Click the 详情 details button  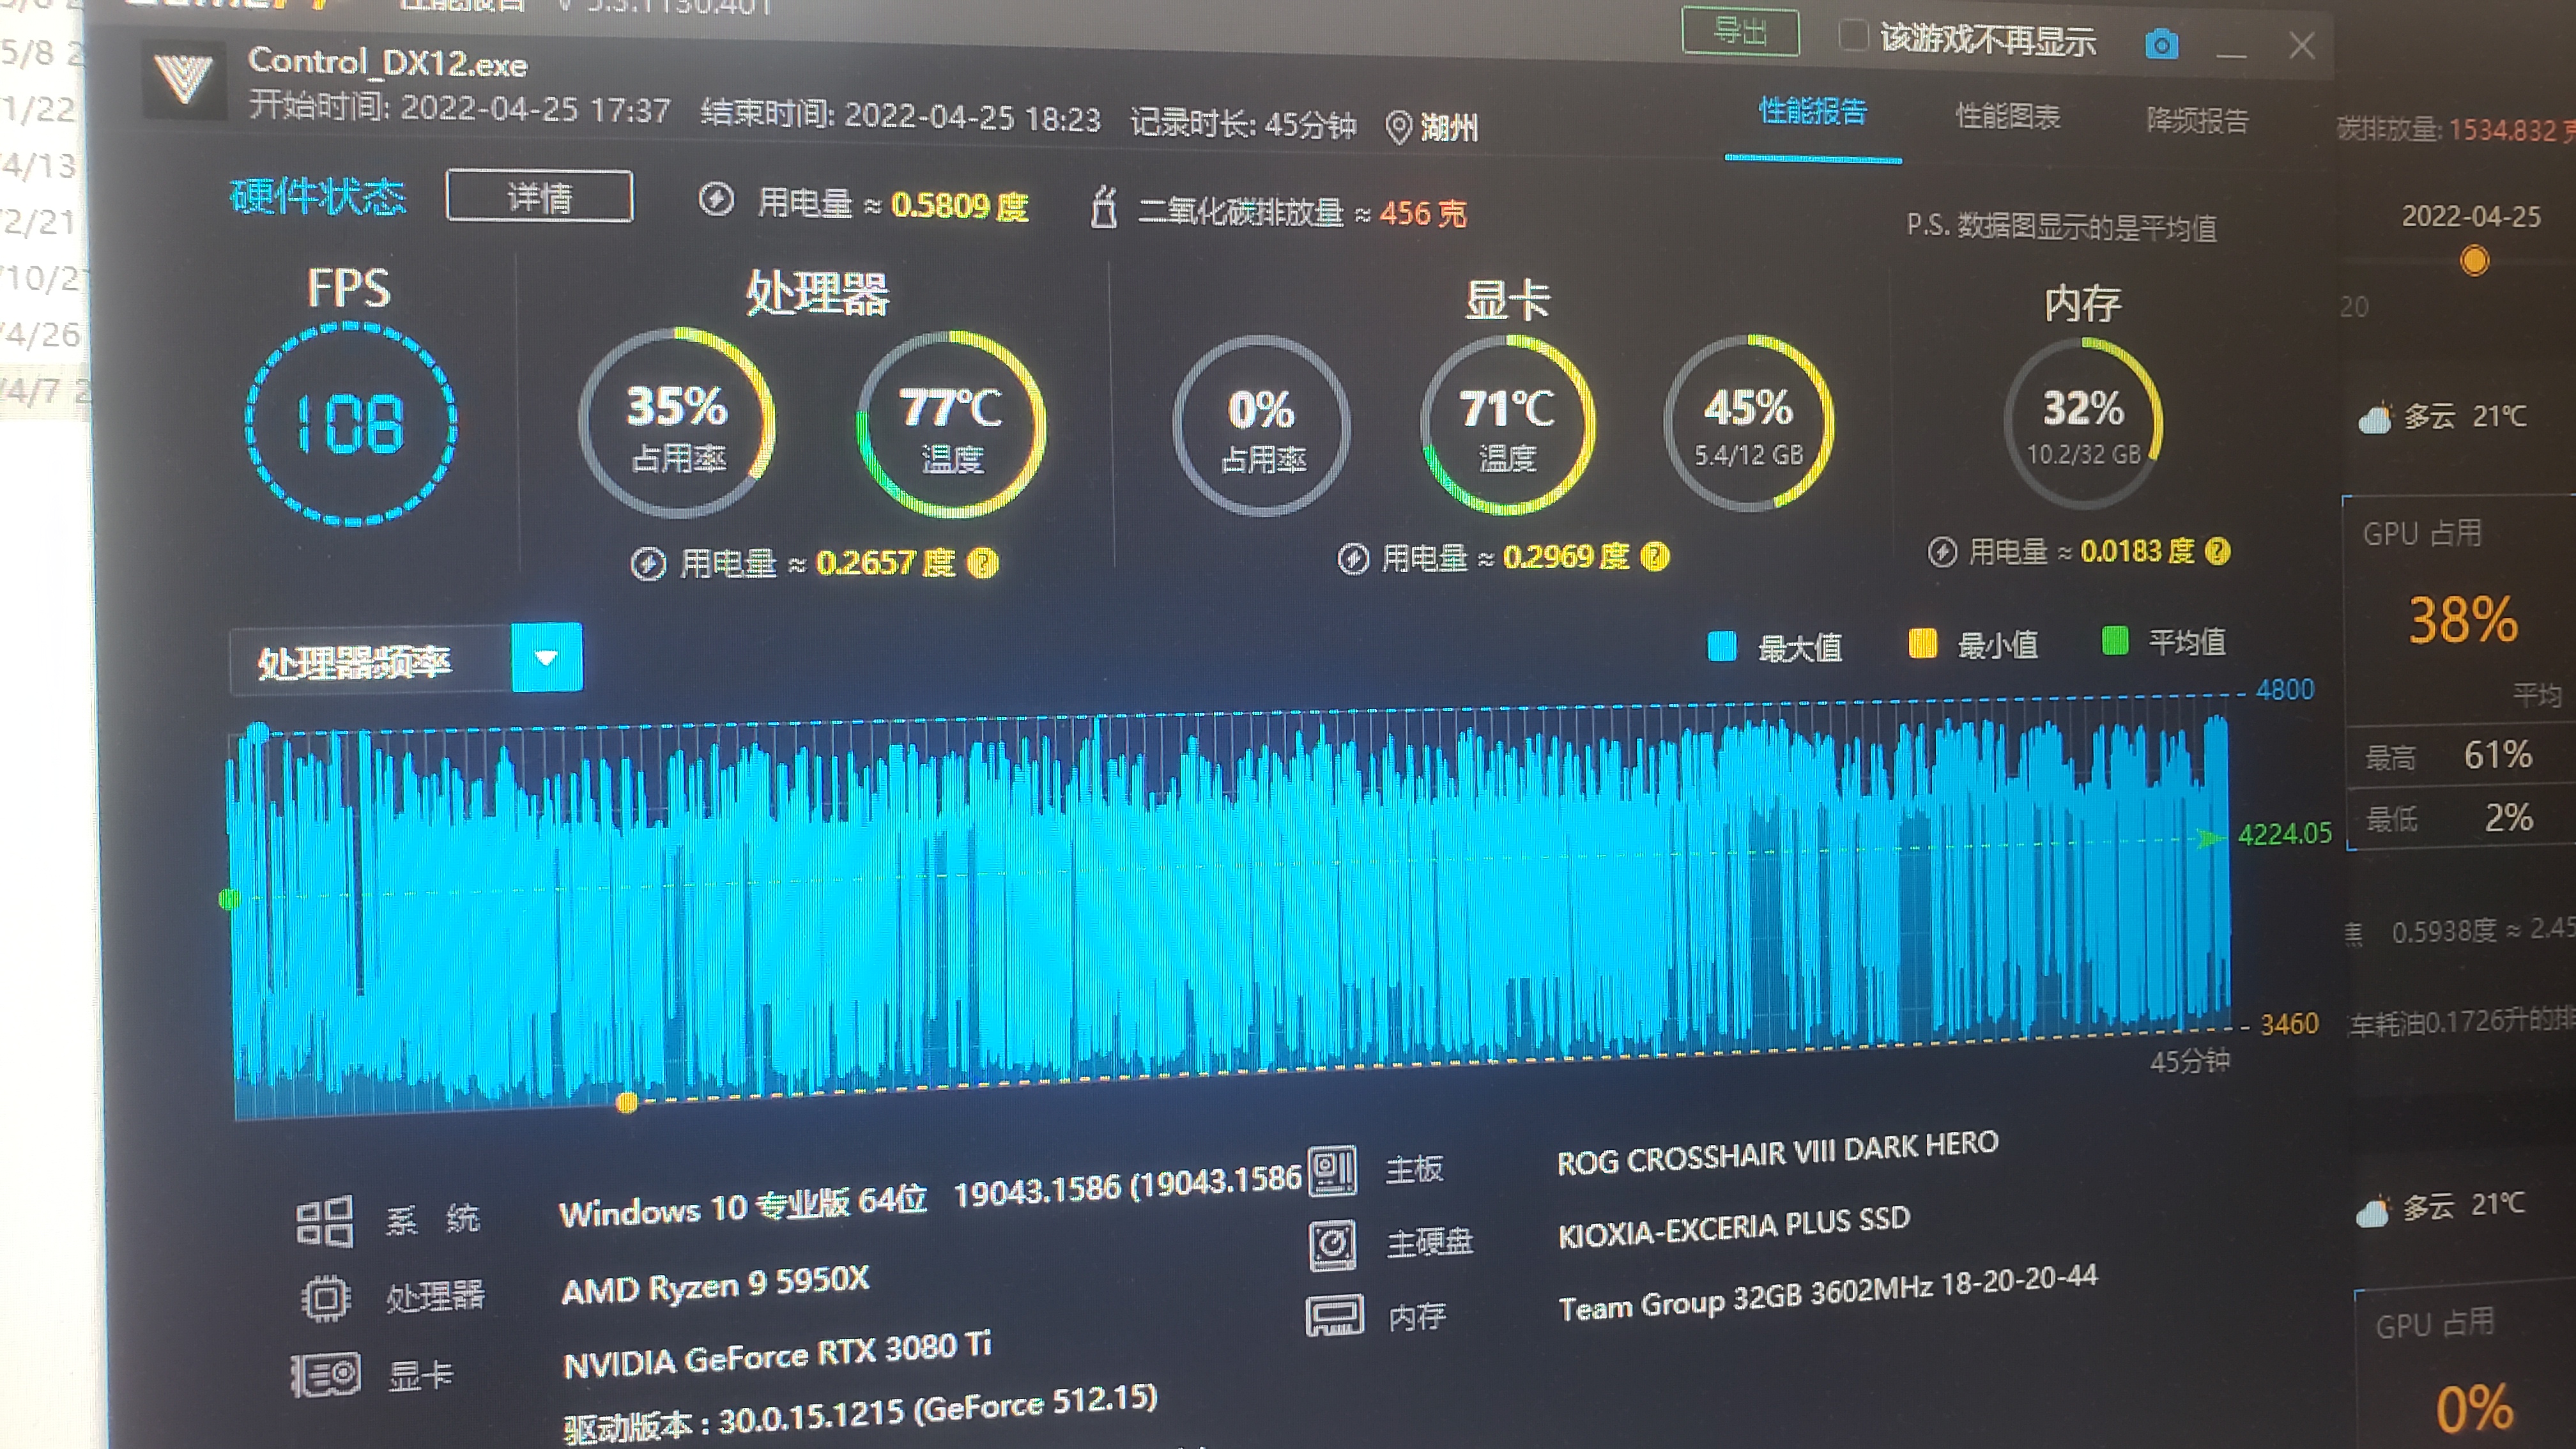(x=539, y=196)
